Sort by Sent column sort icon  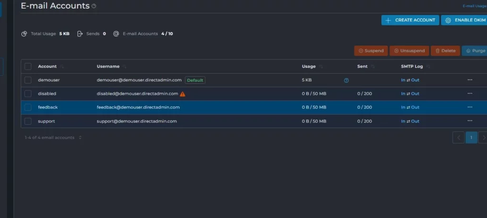pos(373,67)
